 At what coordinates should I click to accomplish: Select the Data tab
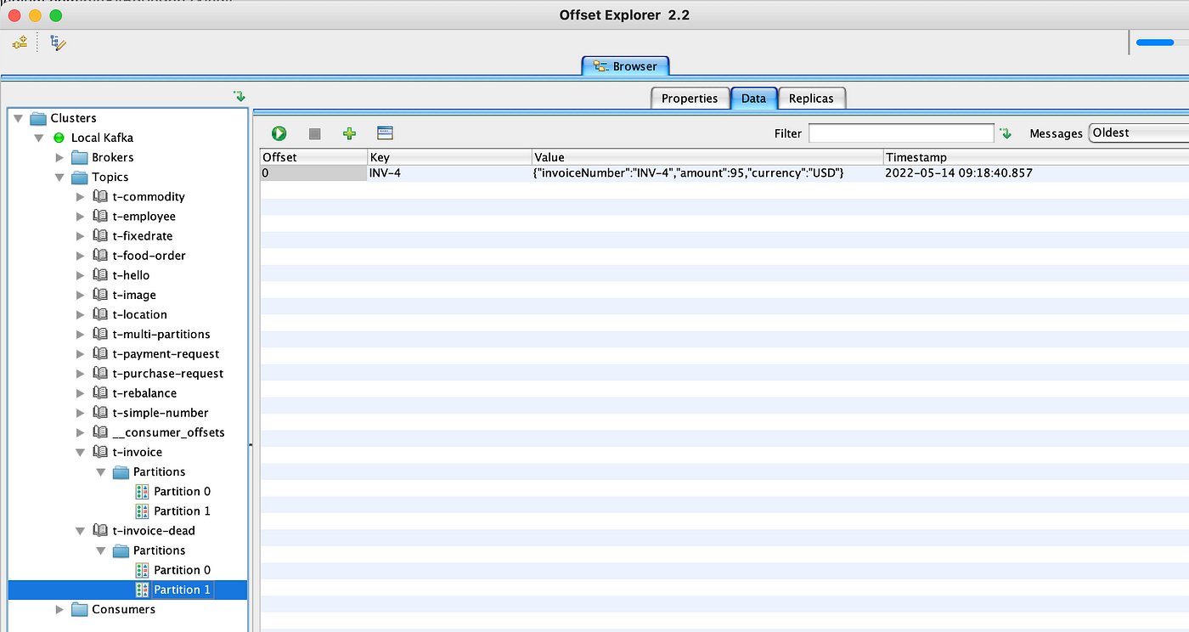click(x=753, y=99)
